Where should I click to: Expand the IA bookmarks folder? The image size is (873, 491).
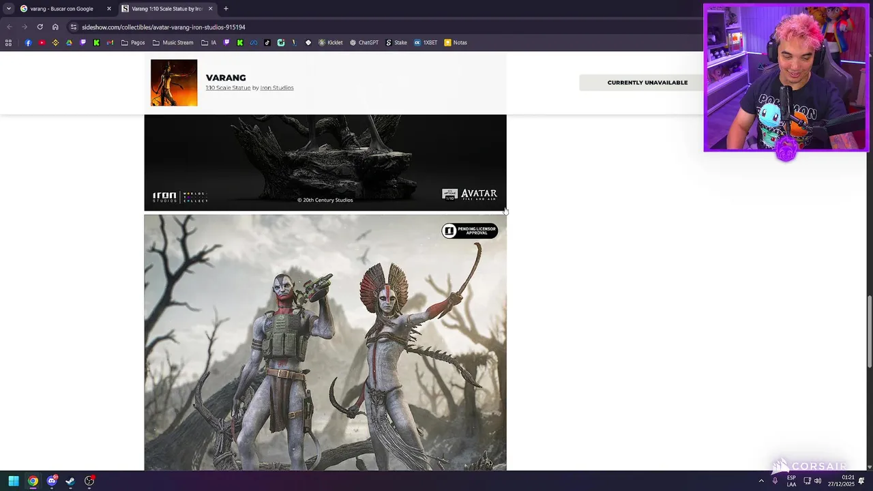209,42
